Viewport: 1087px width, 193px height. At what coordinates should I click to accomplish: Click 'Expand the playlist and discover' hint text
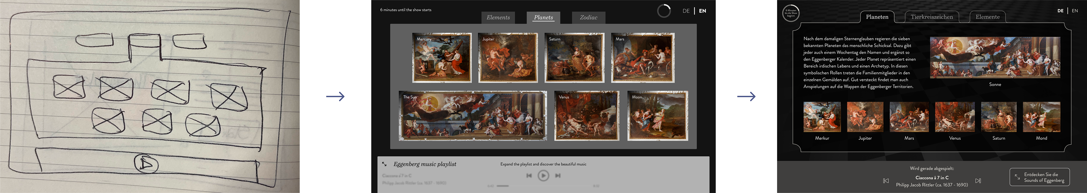point(543,164)
